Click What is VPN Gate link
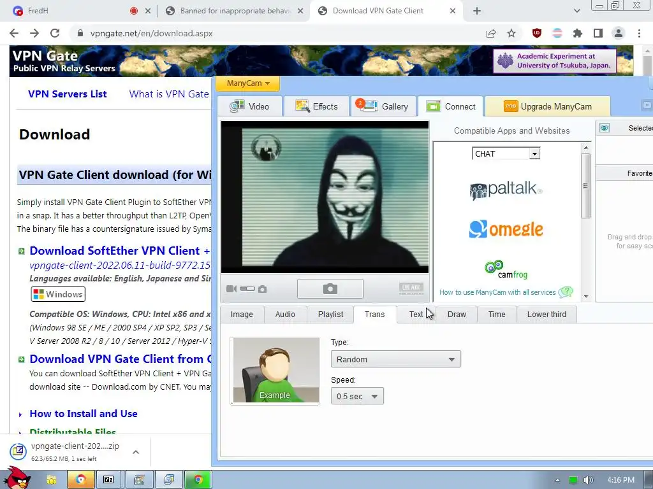The image size is (653, 489). click(168, 94)
